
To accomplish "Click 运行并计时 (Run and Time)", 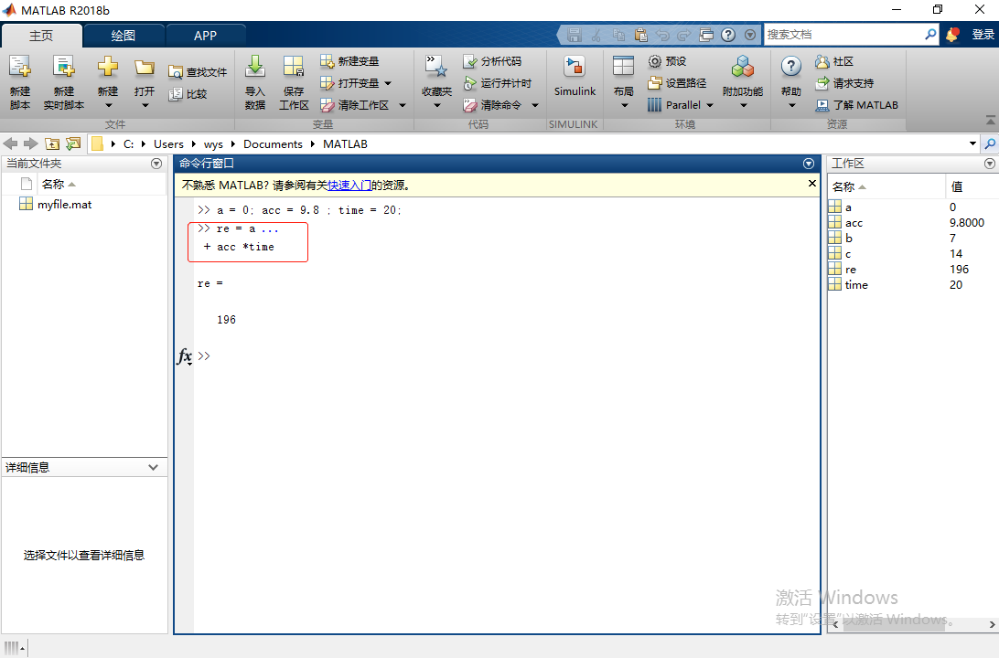I will pyautogui.click(x=498, y=83).
